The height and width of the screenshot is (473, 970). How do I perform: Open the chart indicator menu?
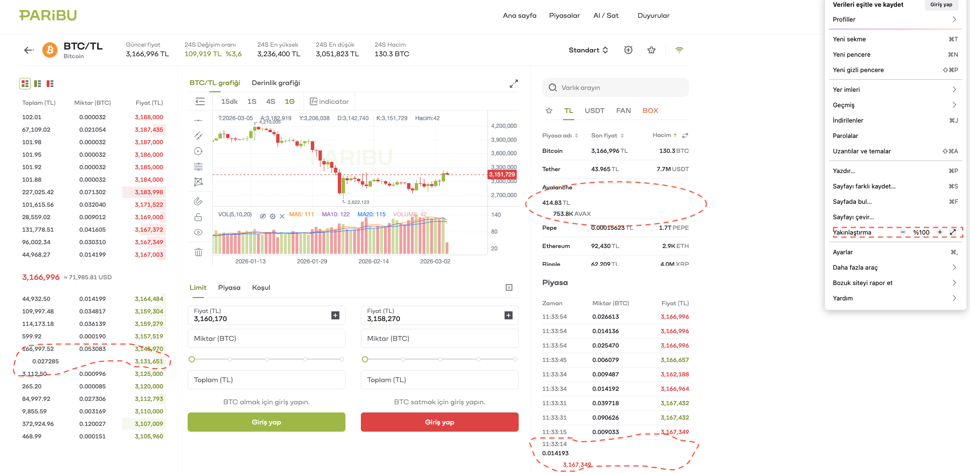coord(330,101)
